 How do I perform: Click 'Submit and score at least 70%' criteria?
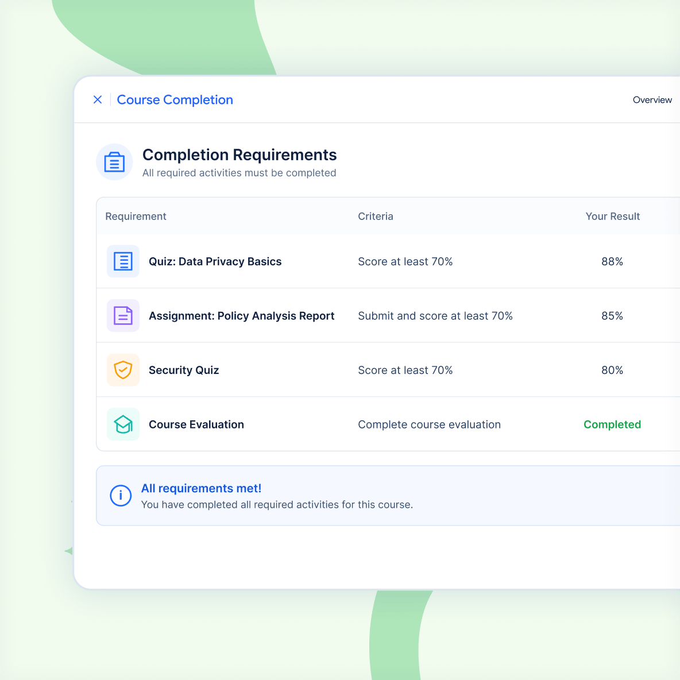435,316
